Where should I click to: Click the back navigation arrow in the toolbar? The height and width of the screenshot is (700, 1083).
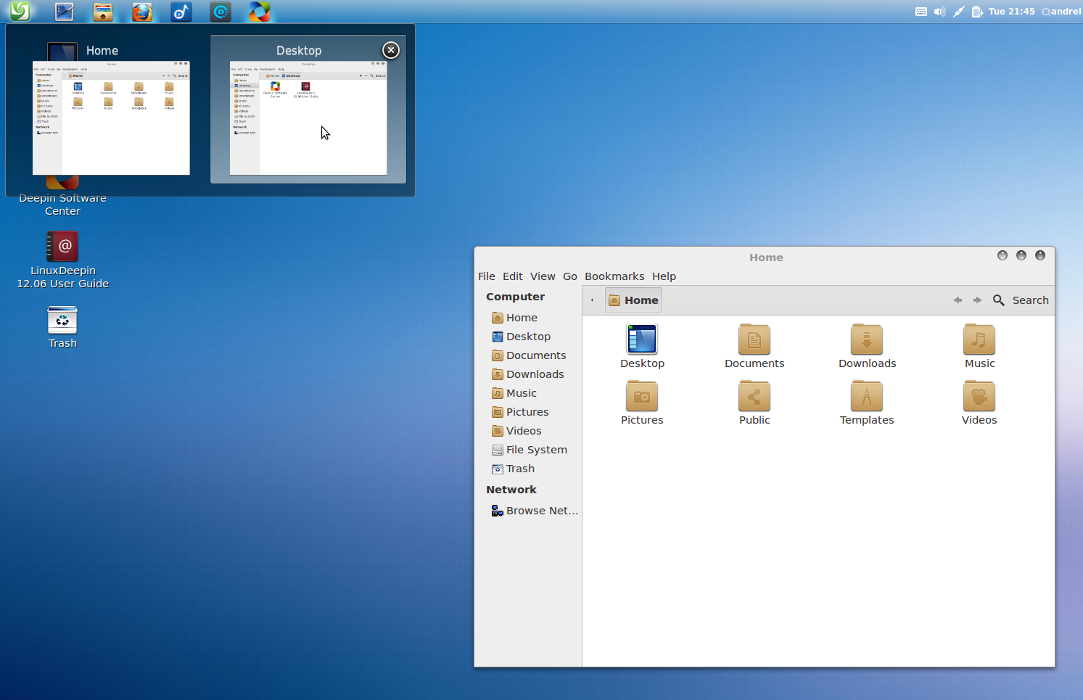(958, 300)
